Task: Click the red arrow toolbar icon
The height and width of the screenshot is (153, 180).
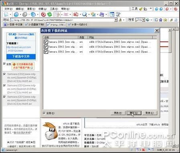Action: coord(76,14)
